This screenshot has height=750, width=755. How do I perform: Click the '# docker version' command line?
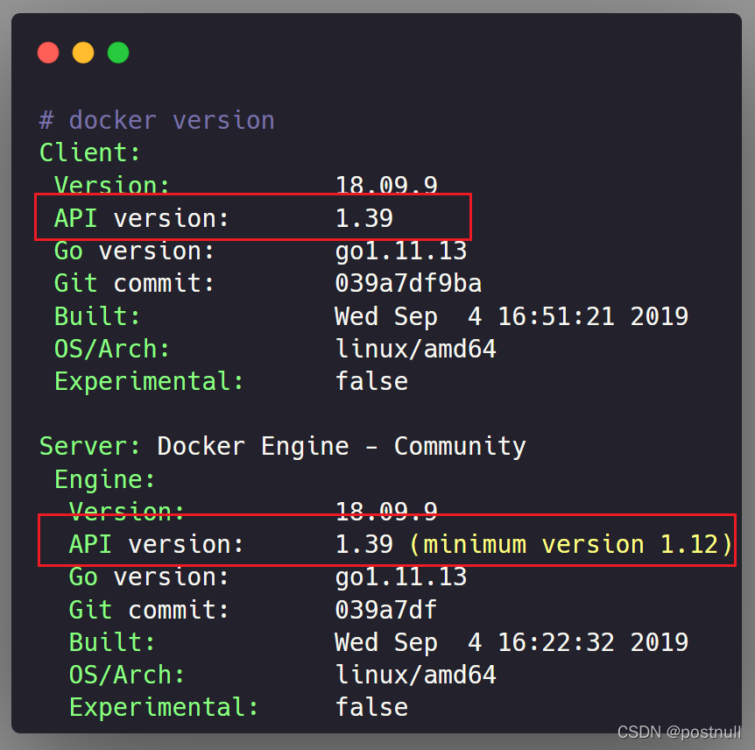(x=157, y=120)
